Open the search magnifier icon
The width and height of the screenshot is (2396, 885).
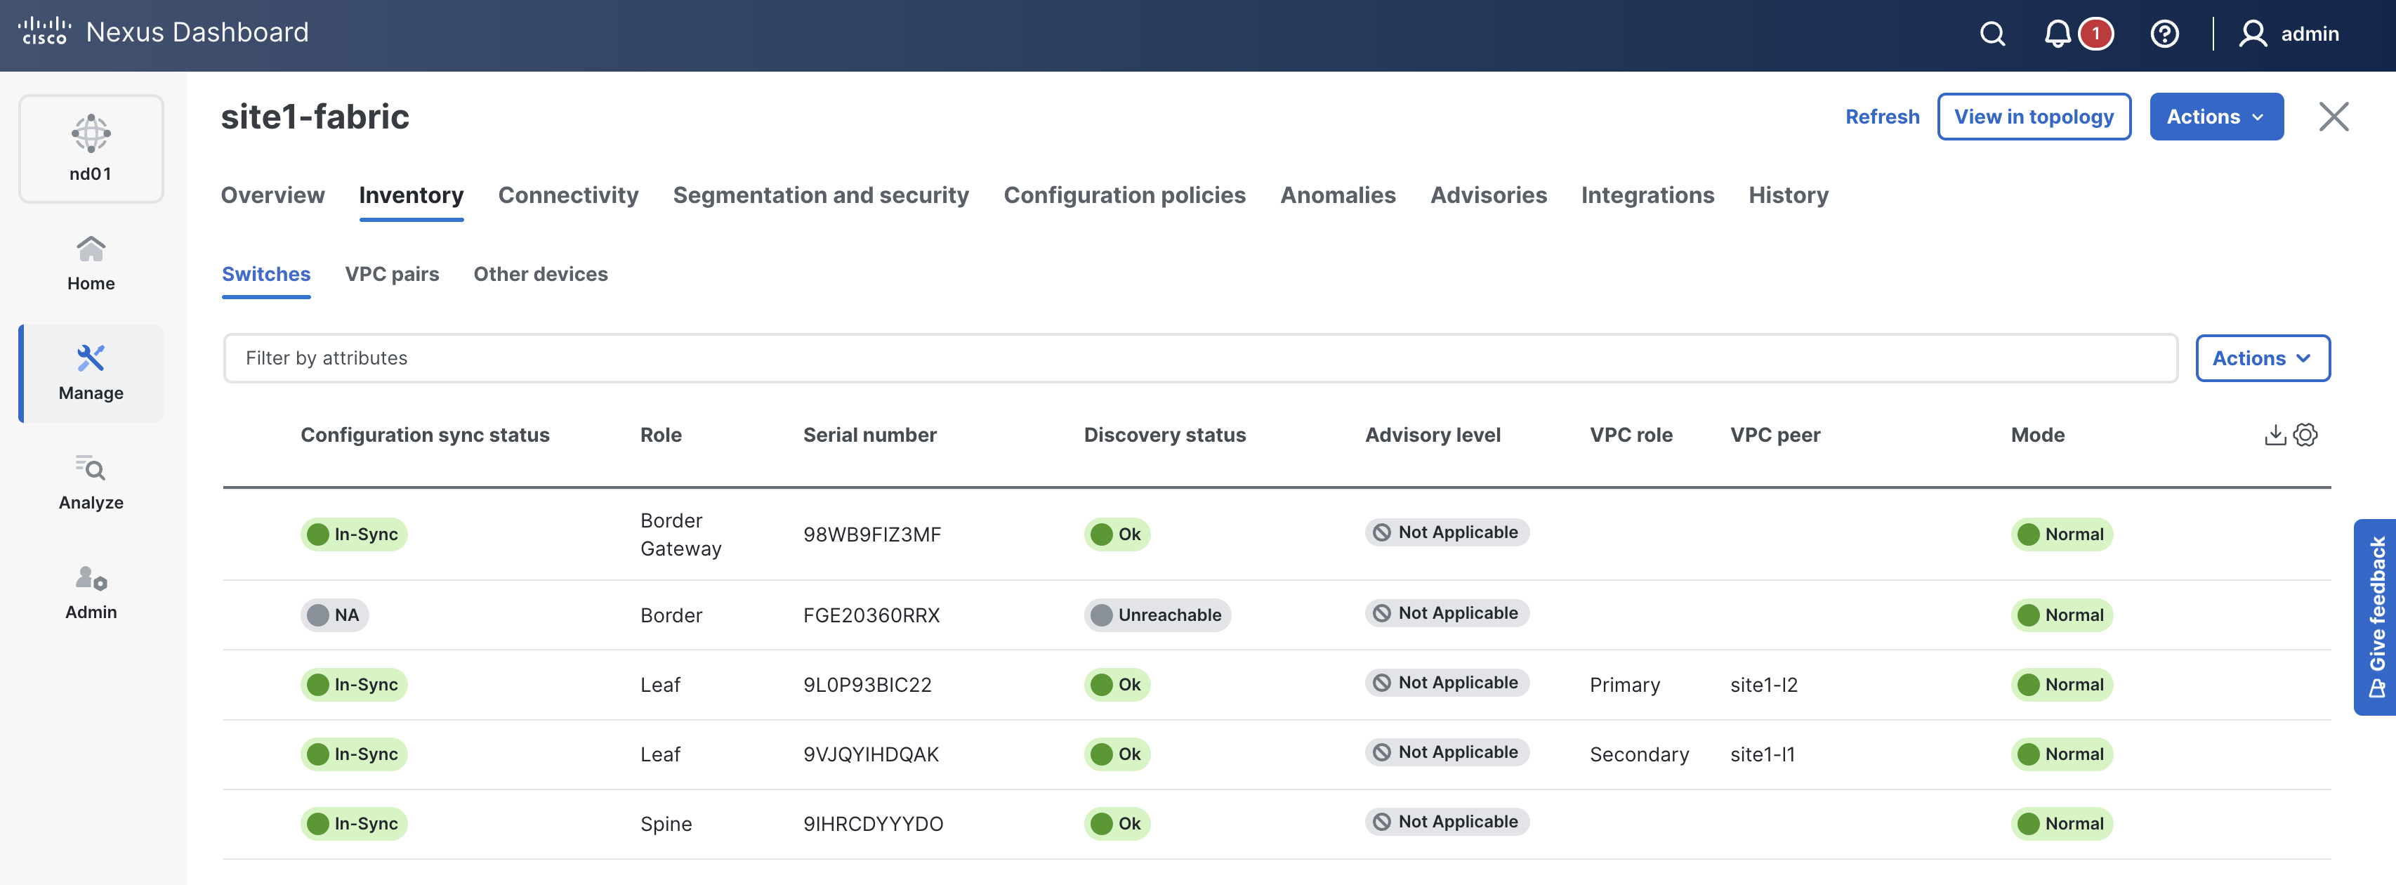click(1992, 34)
